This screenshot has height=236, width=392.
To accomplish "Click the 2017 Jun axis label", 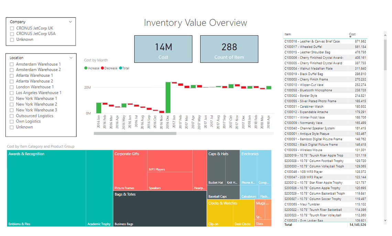I will click(206, 122).
